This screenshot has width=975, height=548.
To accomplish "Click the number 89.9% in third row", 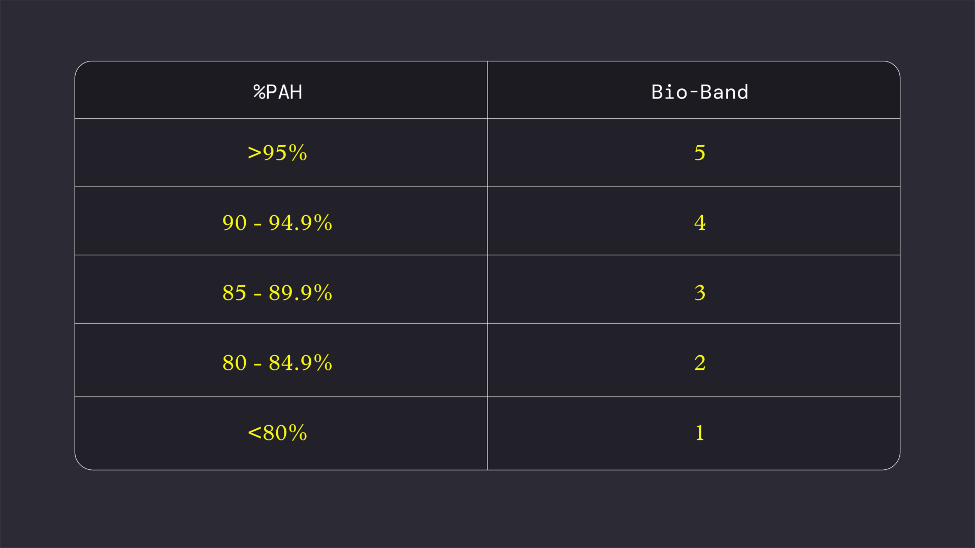I will click(300, 293).
